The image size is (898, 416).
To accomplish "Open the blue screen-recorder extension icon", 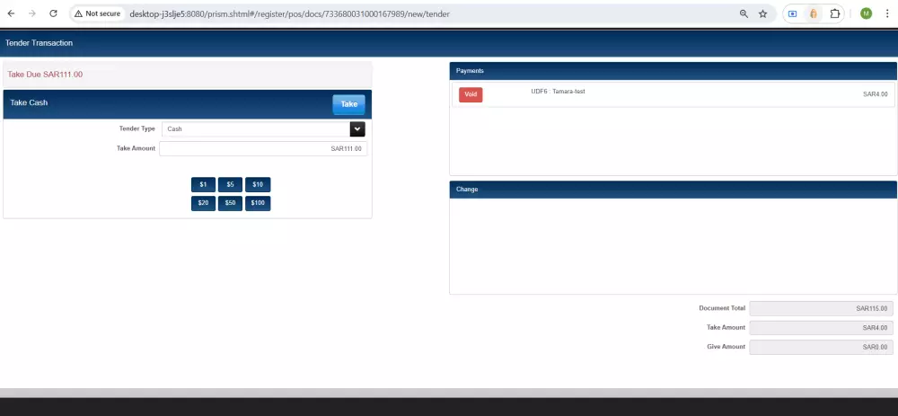I will coord(793,13).
